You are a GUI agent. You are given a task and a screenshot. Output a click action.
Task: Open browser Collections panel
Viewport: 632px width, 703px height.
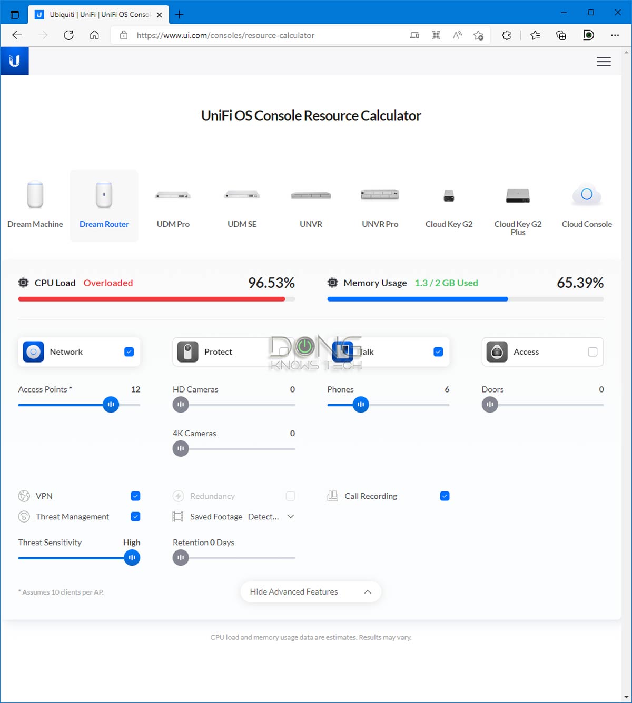coord(561,35)
